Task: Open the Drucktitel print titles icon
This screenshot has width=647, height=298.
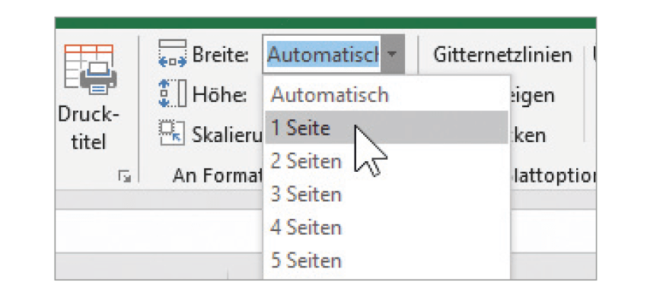Action: (x=91, y=70)
